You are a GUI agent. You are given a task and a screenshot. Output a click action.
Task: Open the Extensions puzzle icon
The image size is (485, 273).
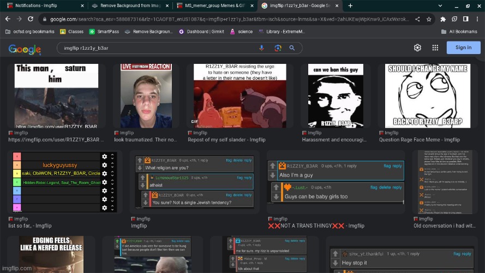[443, 19]
